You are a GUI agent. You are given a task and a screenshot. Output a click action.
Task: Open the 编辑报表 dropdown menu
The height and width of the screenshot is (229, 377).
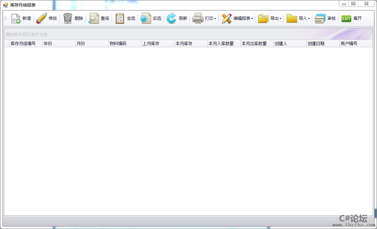[x=252, y=19]
